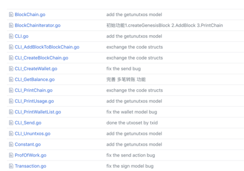Click the file icon beside CLI_Send.go
This screenshot has width=244, height=171.
[x=11, y=123]
